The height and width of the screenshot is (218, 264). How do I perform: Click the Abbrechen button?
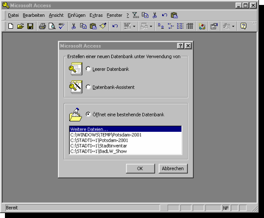pos(173,168)
